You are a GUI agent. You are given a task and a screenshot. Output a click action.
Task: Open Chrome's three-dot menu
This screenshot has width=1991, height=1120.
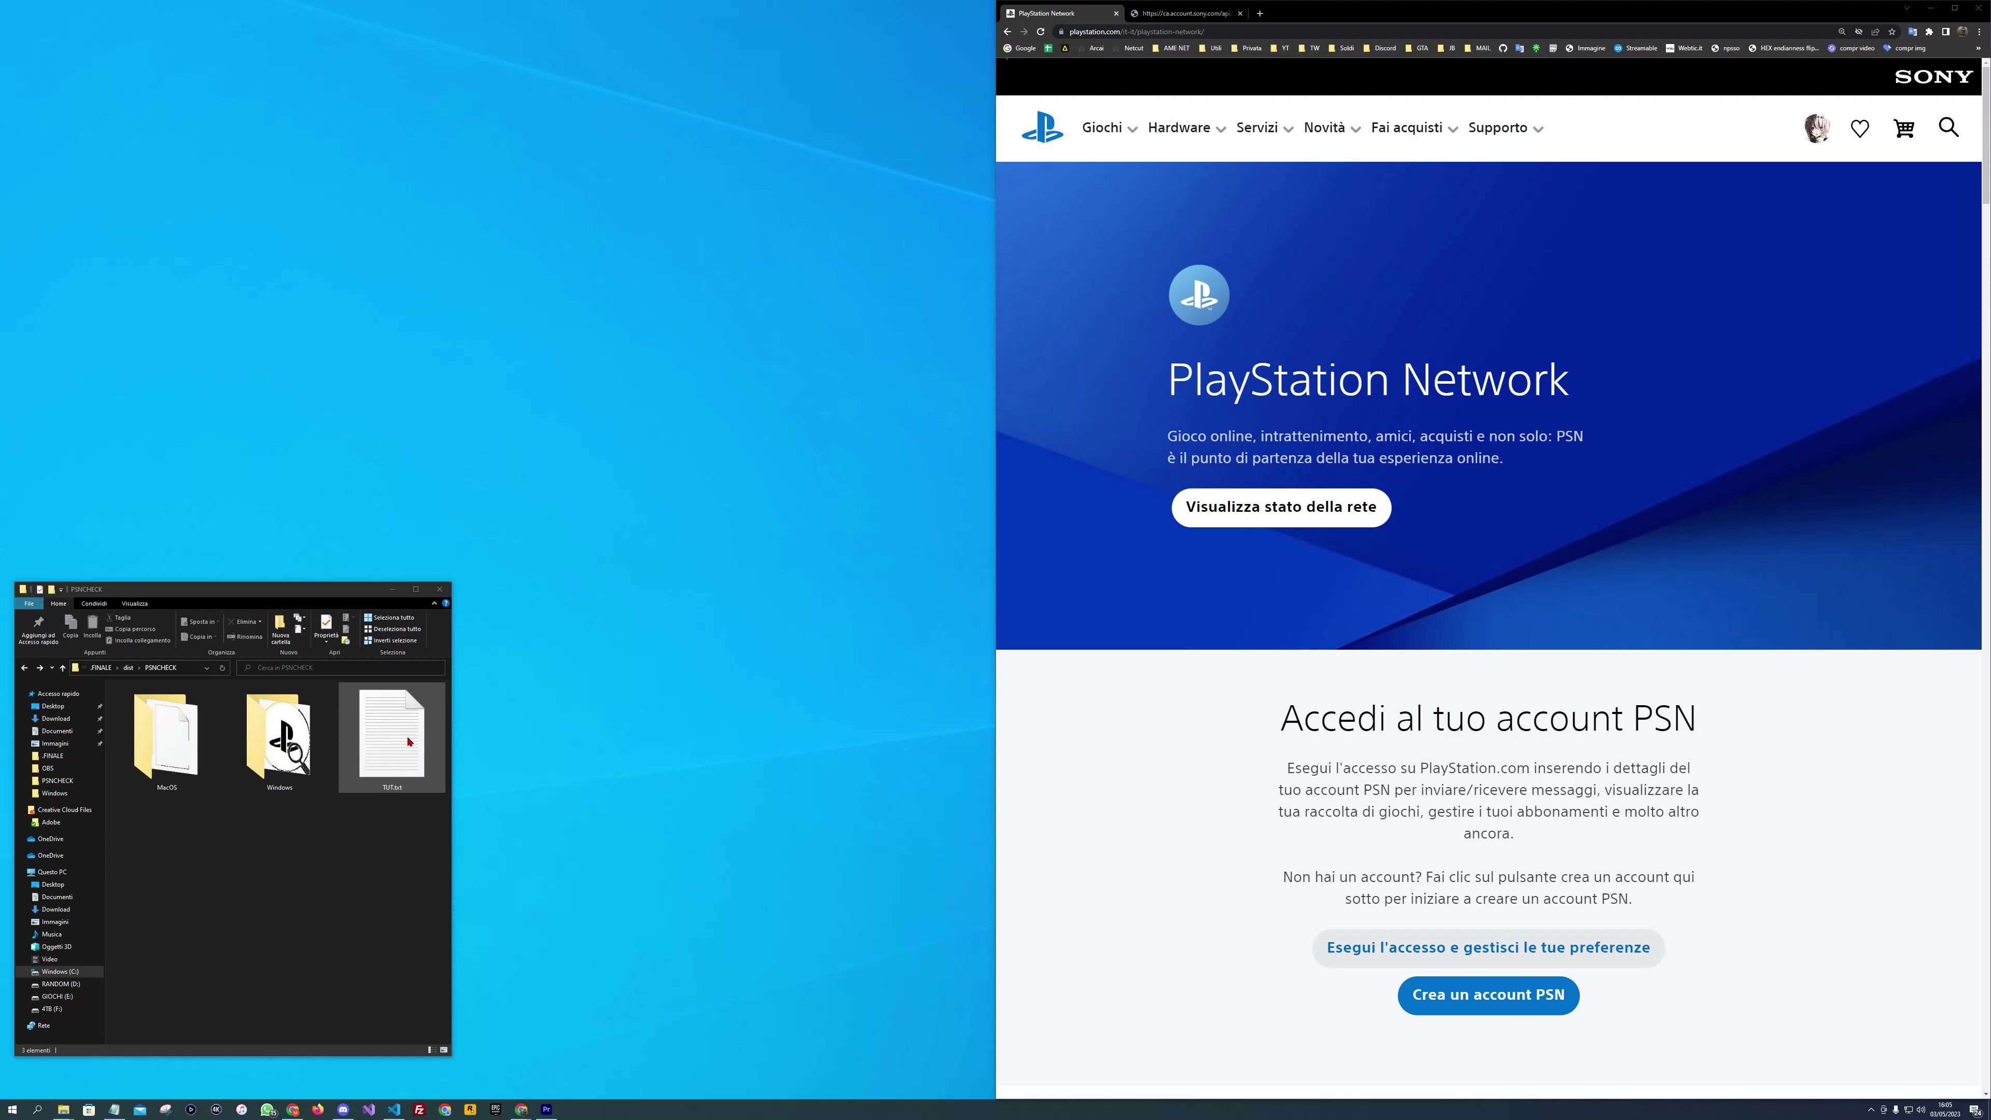click(1979, 32)
